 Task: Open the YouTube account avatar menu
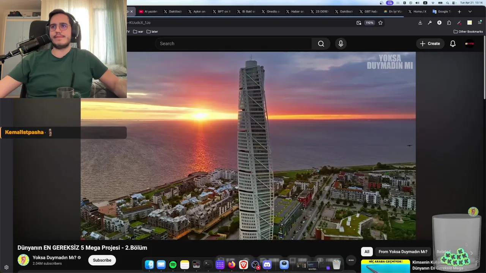click(x=470, y=44)
